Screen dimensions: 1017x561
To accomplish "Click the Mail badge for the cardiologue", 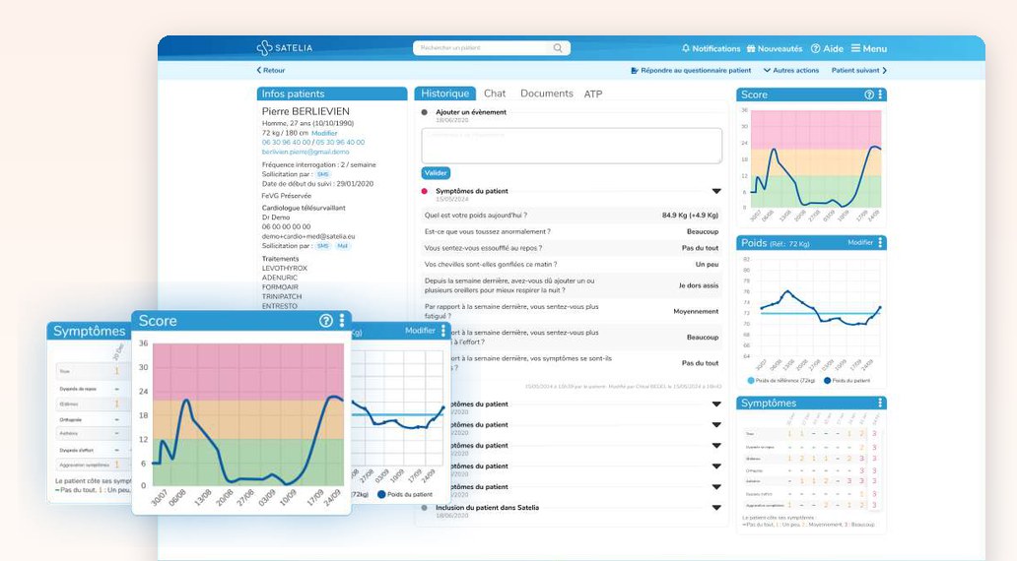I will click(x=343, y=246).
